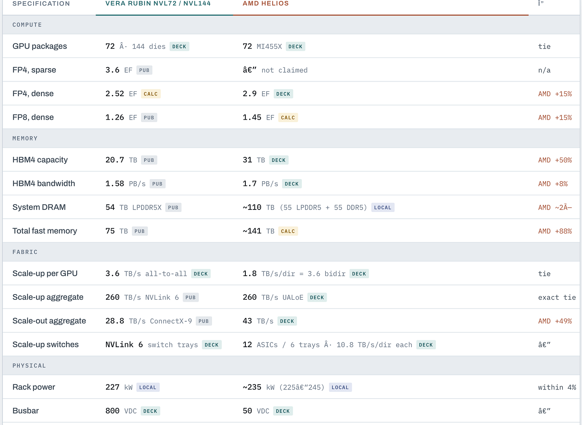Click the HBM4 capacity row label
The height and width of the screenshot is (425, 582).
[x=40, y=160]
